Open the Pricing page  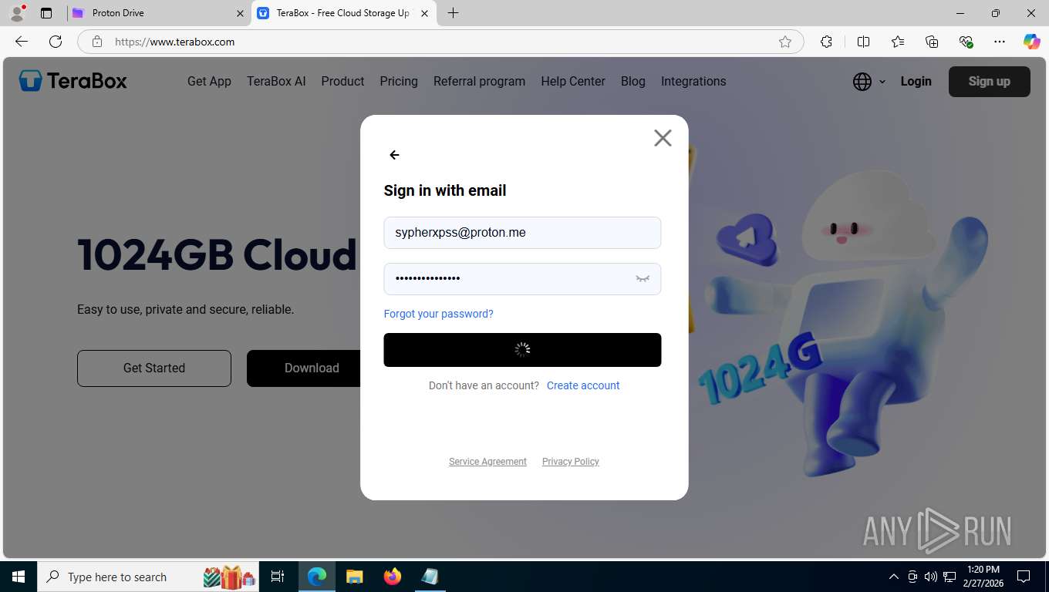coord(399,81)
